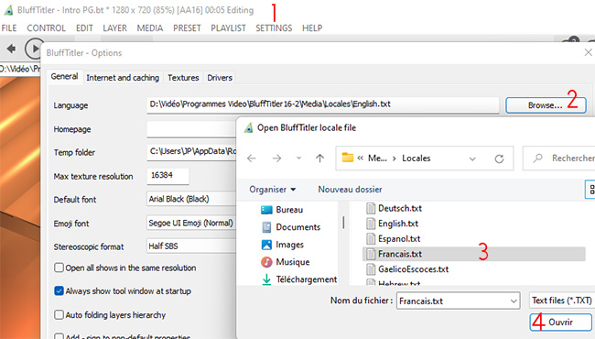
Task: Open the recent locations chevron in file dialog
Action: [x=299, y=158]
